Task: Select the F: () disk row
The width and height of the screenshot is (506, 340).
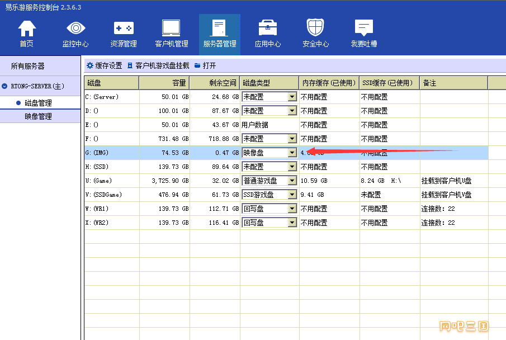Action: coord(286,139)
